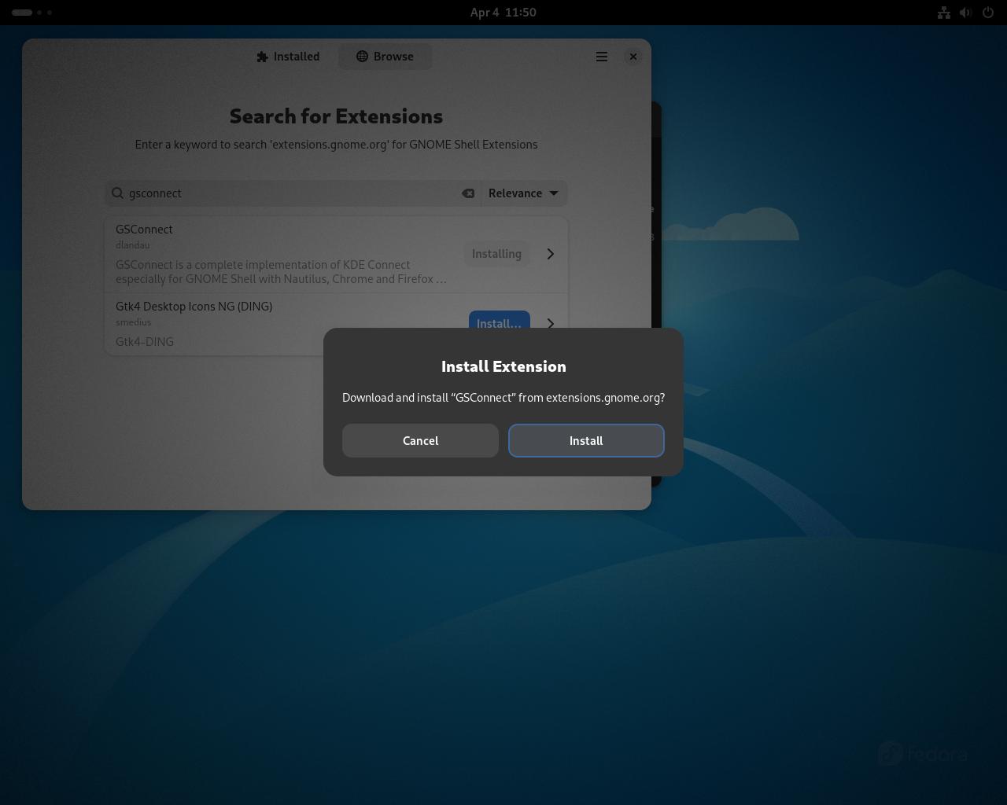This screenshot has height=805, width=1007.
Task: Expand GSConnect details chevron
Action: (551, 254)
